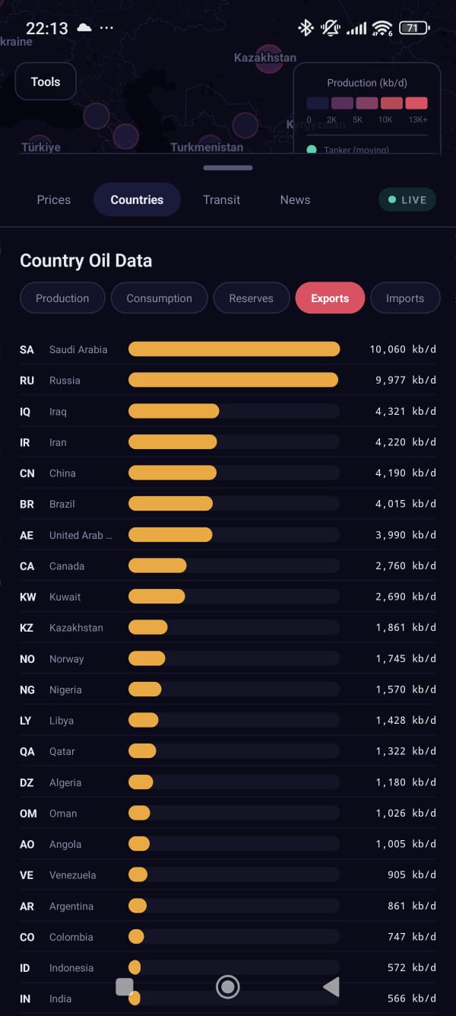Image resolution: width=456 pixels, height=1016 pixels.
Task: Choose the Reserves filter chip
Action: coord(251,298)
